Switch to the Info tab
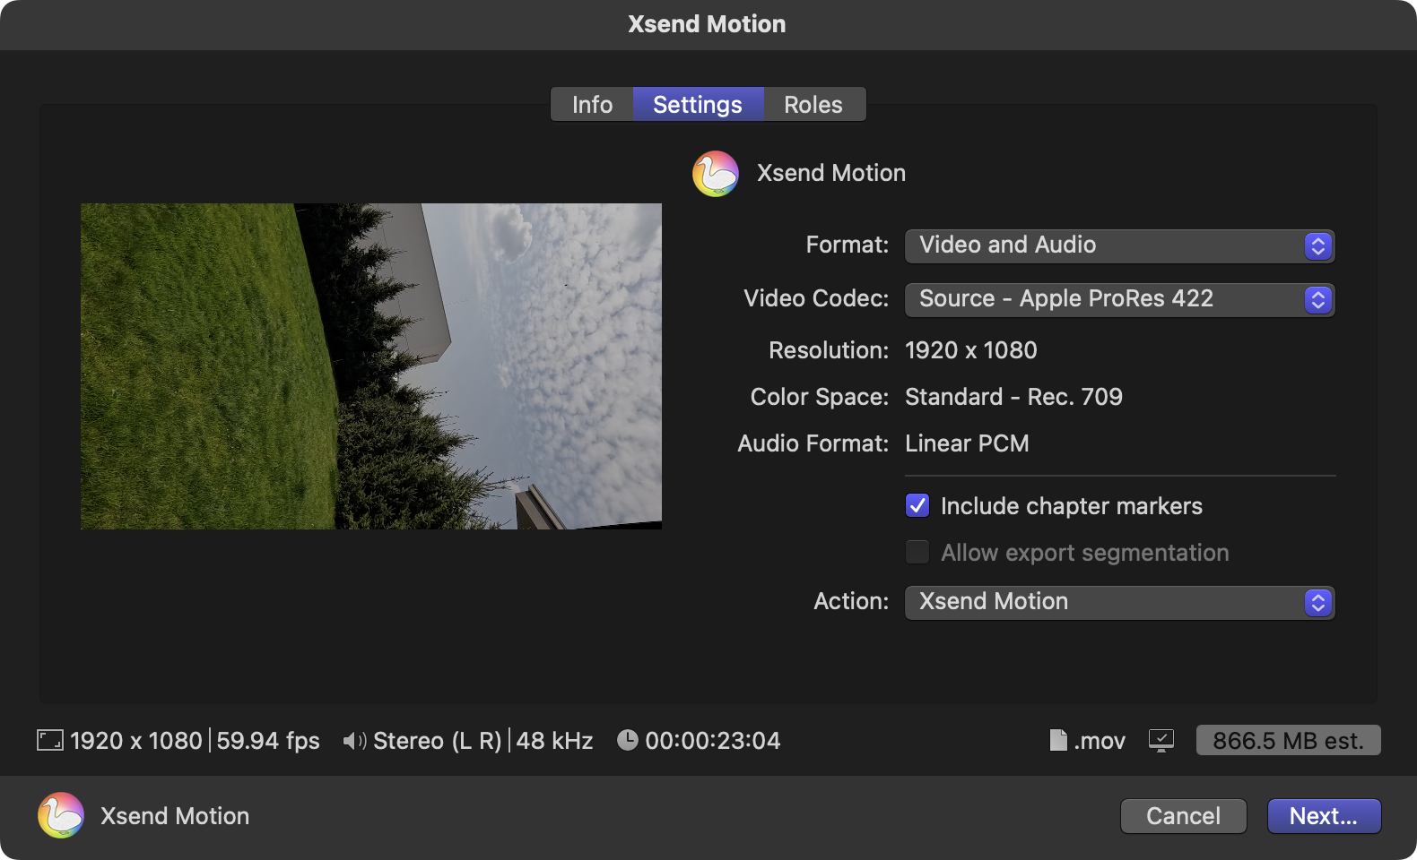1417x860 pixels. (592, 105)
